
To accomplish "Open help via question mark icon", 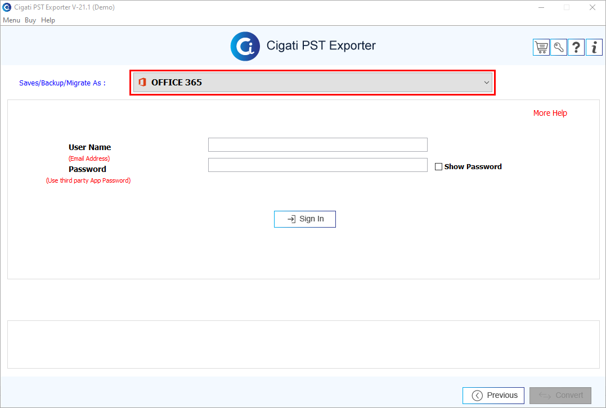I will 576,47.
